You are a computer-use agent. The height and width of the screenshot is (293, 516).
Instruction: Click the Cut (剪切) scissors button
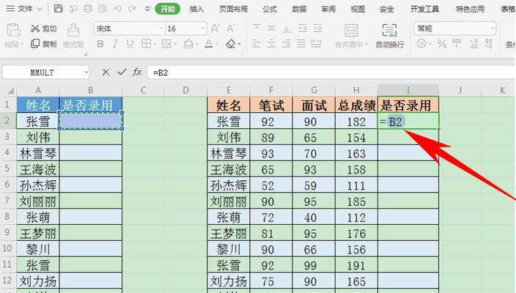point(43,29)
